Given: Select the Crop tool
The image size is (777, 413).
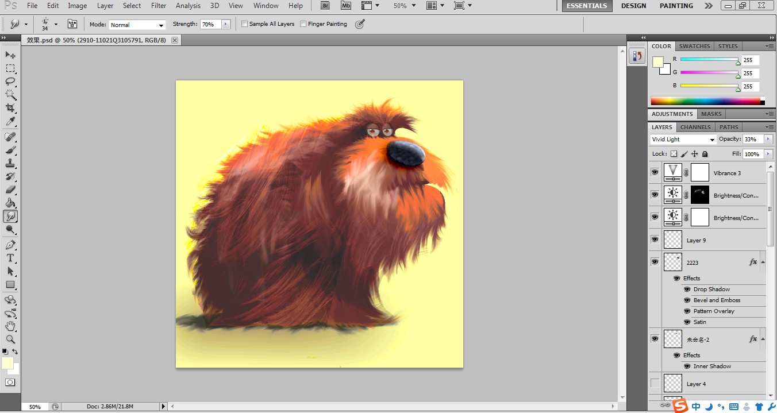Looking at the screenshot, I should pos(10,108).
